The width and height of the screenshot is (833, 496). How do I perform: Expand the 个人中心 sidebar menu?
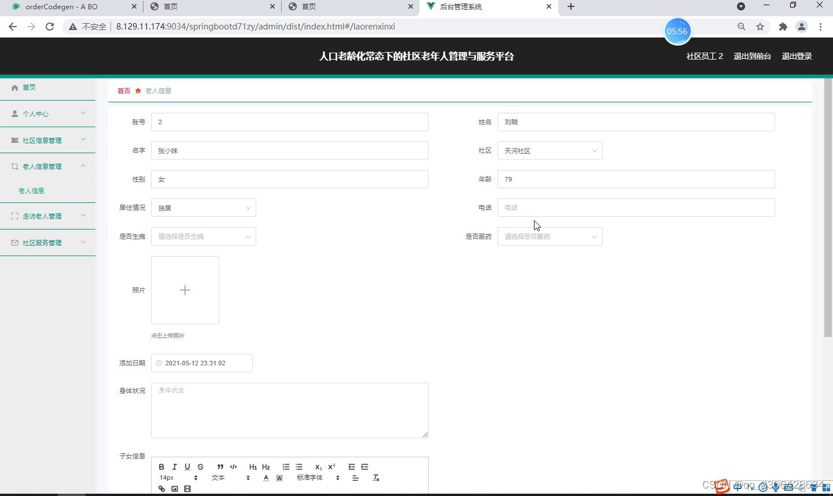47,114
